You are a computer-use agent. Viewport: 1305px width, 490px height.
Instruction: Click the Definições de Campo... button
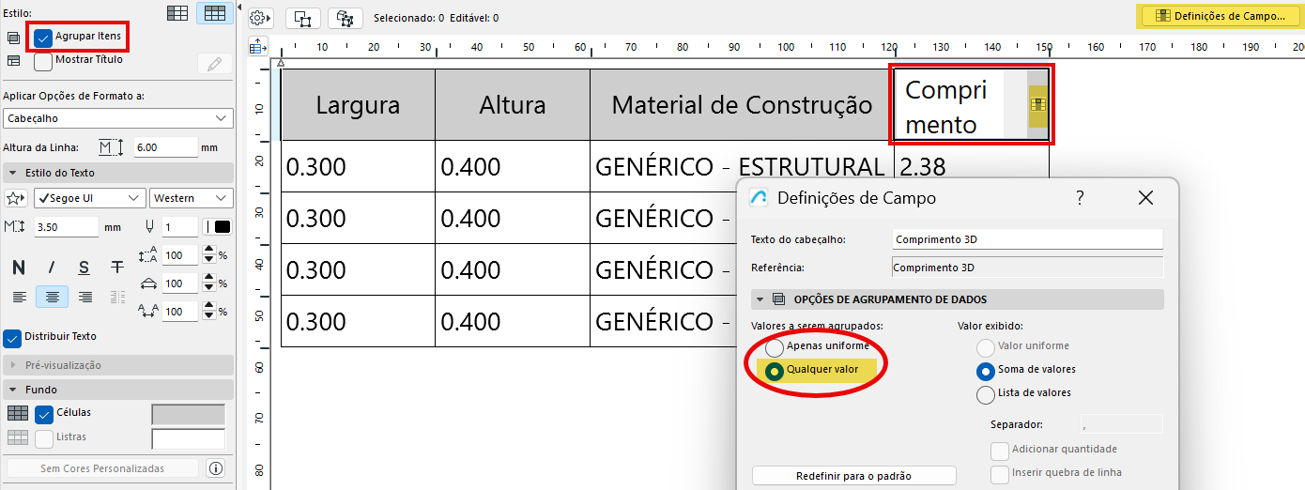(x=1219, y=16)
